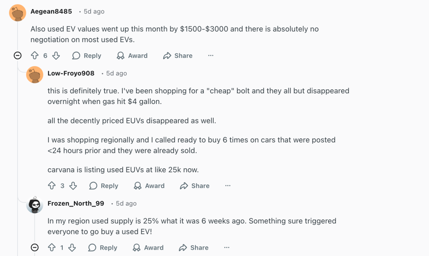Viewport: 429px width, 256px height.
Task: Downvote Low-Froyo908's comment
Action: (x=73, y=186)
